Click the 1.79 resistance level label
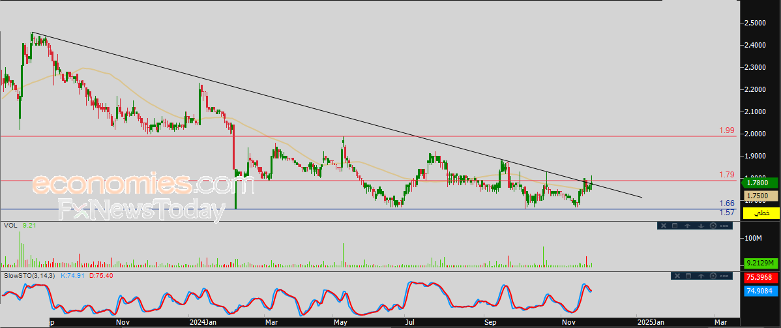 pos(727,175)
